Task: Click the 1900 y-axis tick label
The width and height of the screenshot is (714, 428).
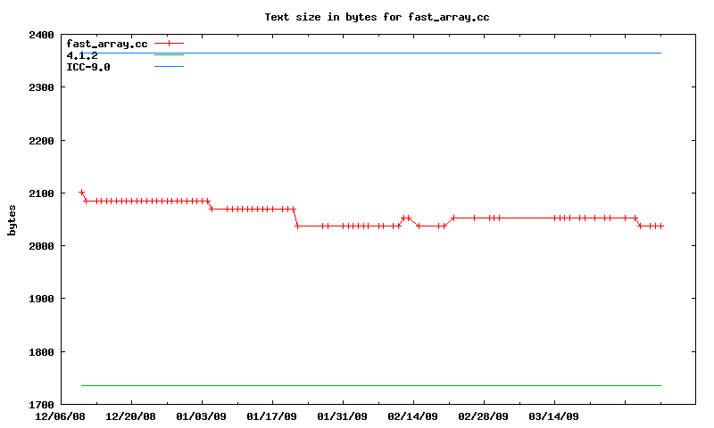Action: click(x=41, y=299)
